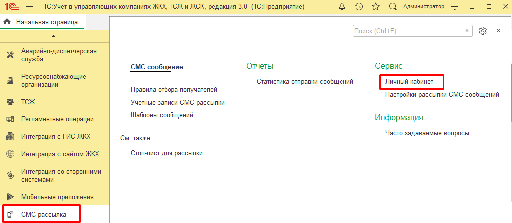Open the notifications bell icon

[x=342, y=7]
